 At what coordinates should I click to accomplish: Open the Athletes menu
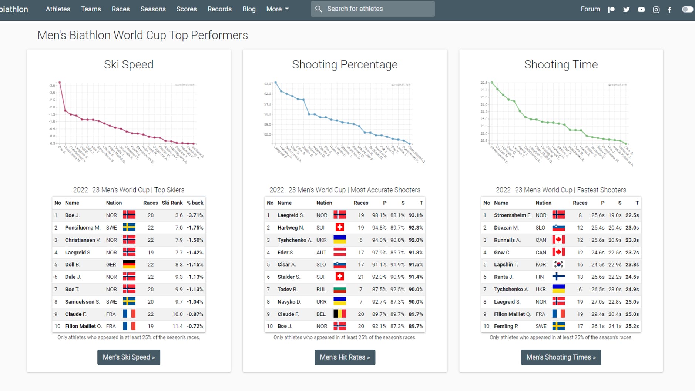click(x=58, y=9)
